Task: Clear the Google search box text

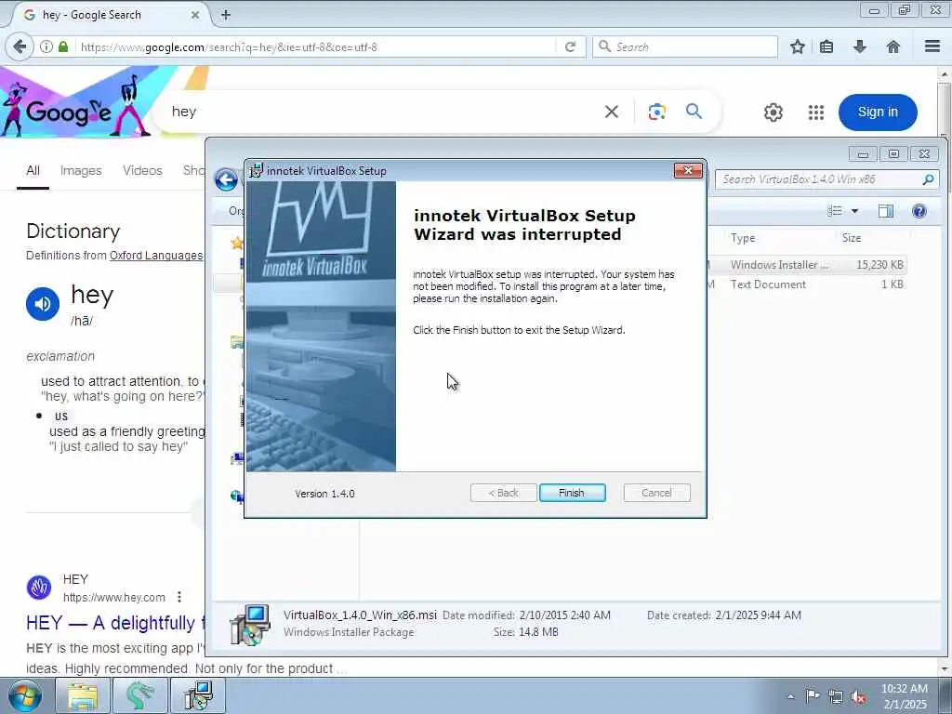Action: pos(612,112)
